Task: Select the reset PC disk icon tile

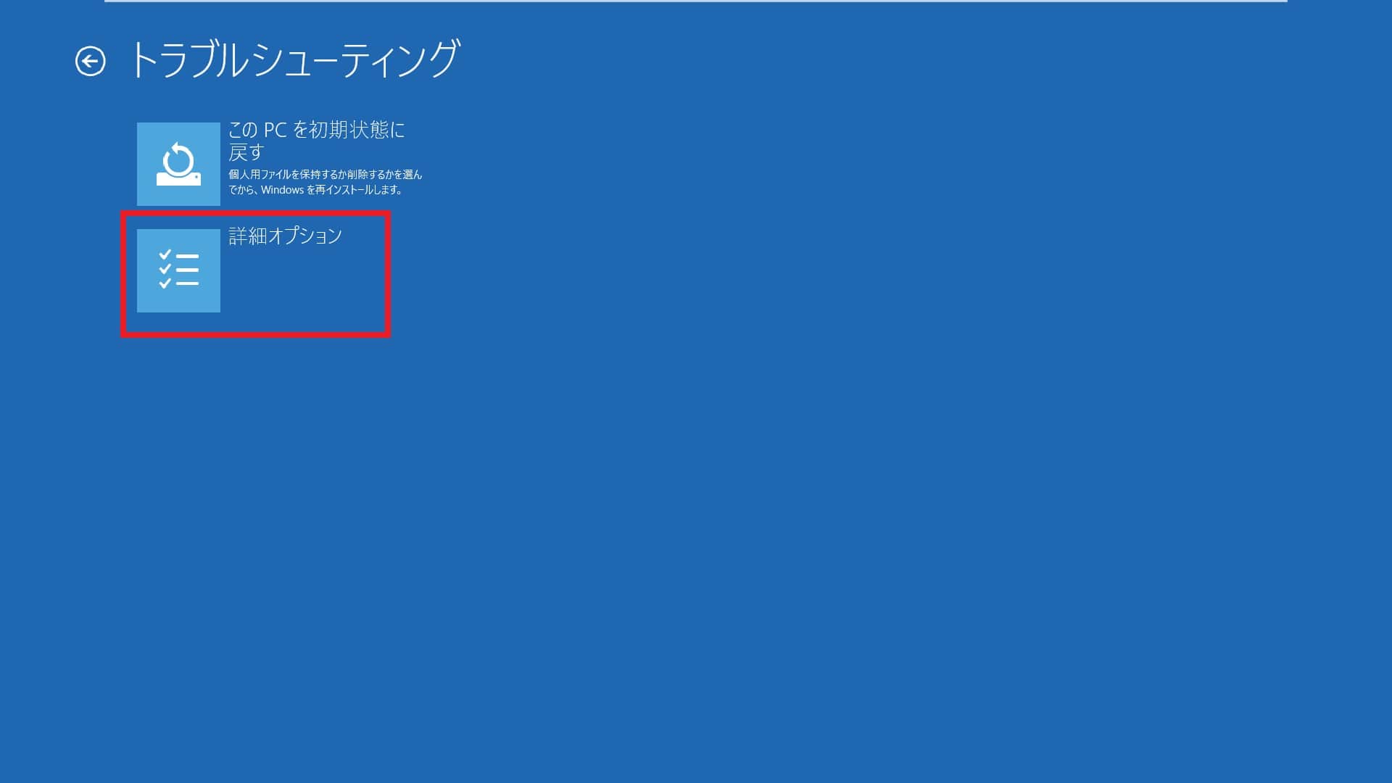Action: pyautogui.click(x=178, y=164)
